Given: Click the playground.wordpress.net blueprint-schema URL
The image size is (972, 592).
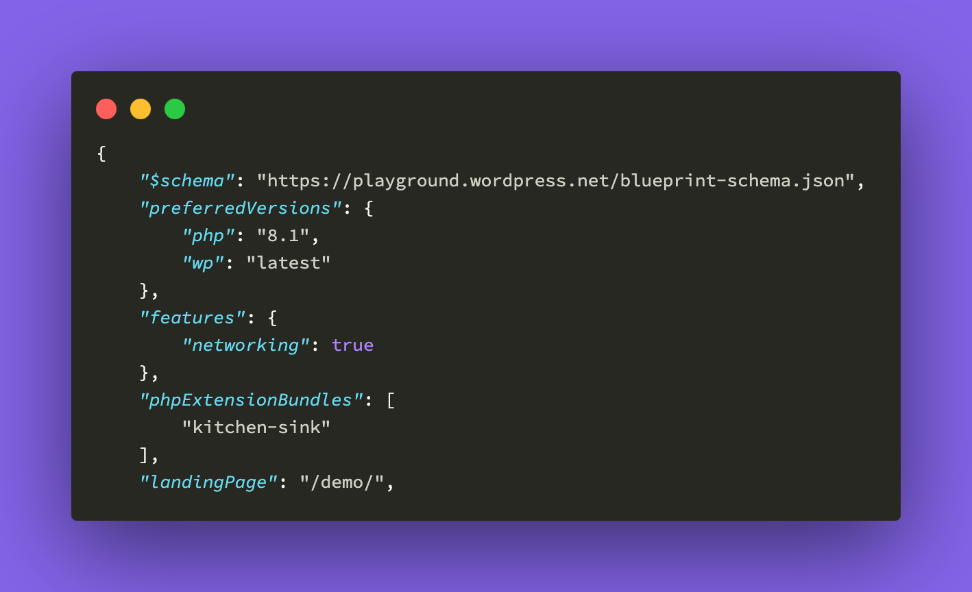Looking at the screenshot, I should [556, 181].
